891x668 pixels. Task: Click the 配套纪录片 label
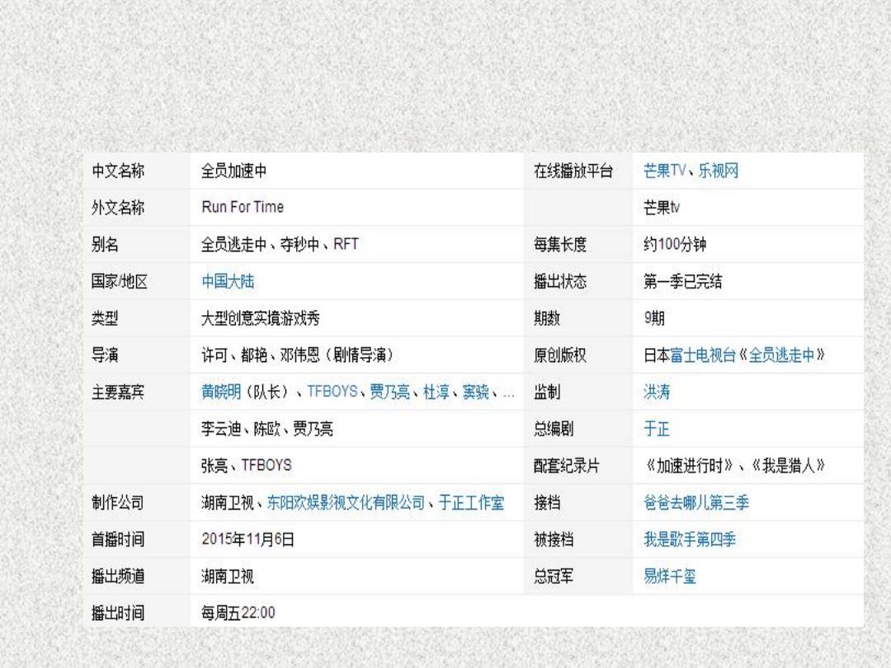click(567, 466)
